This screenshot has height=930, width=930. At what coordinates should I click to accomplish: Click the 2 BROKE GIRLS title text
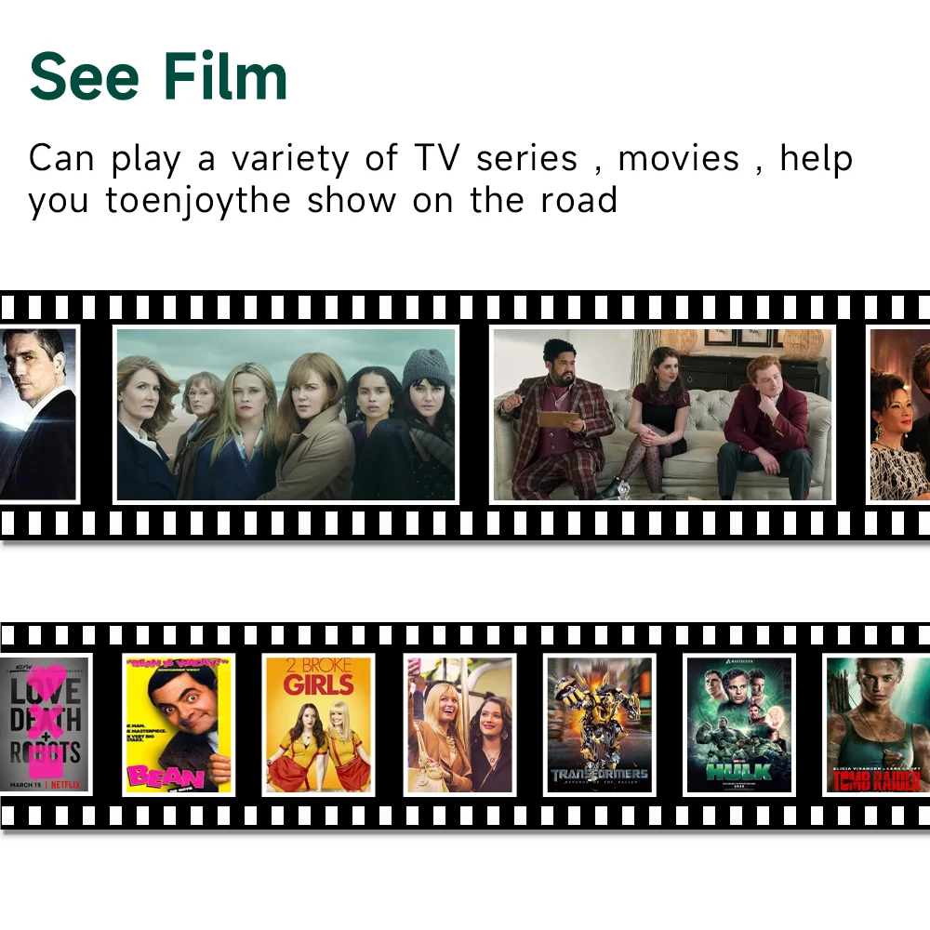click(x=318, y=677)
